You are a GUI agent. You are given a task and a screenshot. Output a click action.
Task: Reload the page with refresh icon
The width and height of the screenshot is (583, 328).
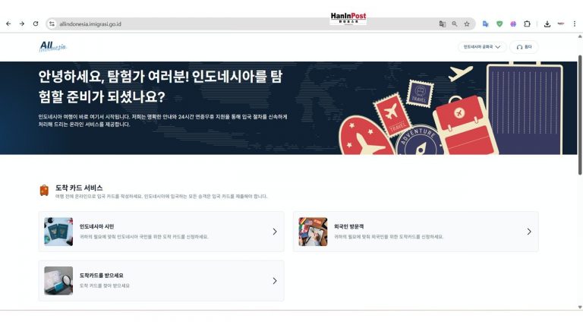tap(36, 24)
